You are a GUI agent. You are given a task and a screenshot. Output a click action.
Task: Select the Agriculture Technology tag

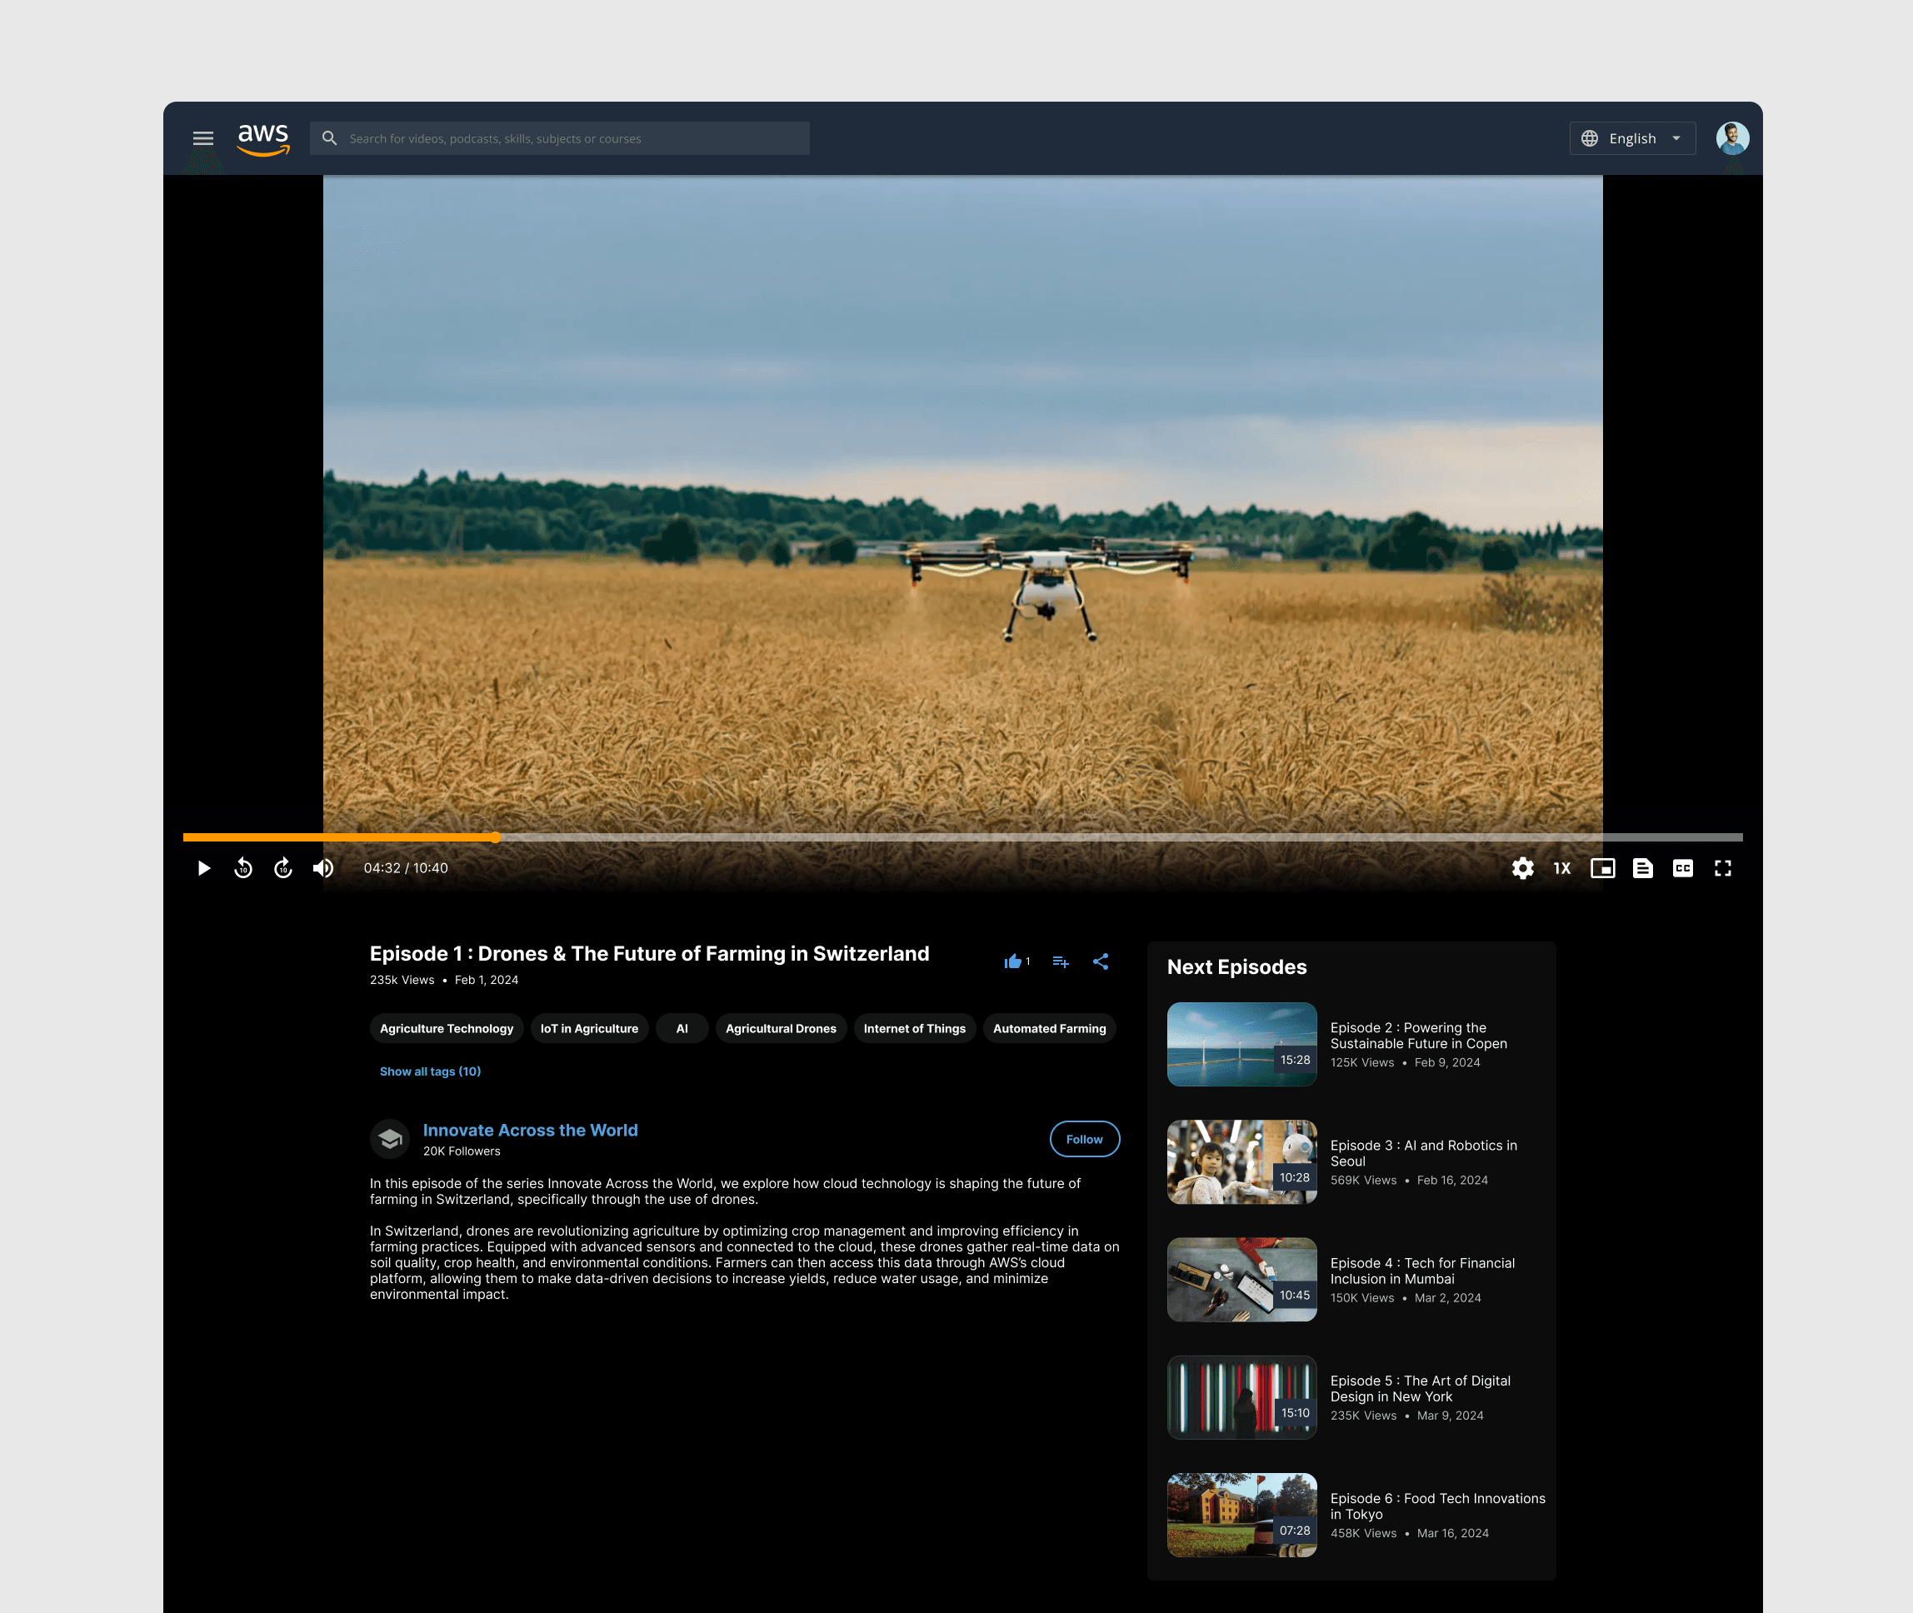coord(447,1028)
